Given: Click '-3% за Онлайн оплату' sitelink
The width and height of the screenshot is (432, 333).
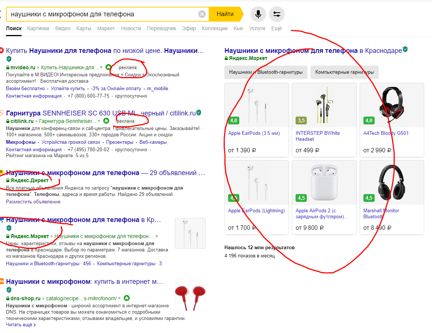Looking at the screenshot, I should coord(116,88).
